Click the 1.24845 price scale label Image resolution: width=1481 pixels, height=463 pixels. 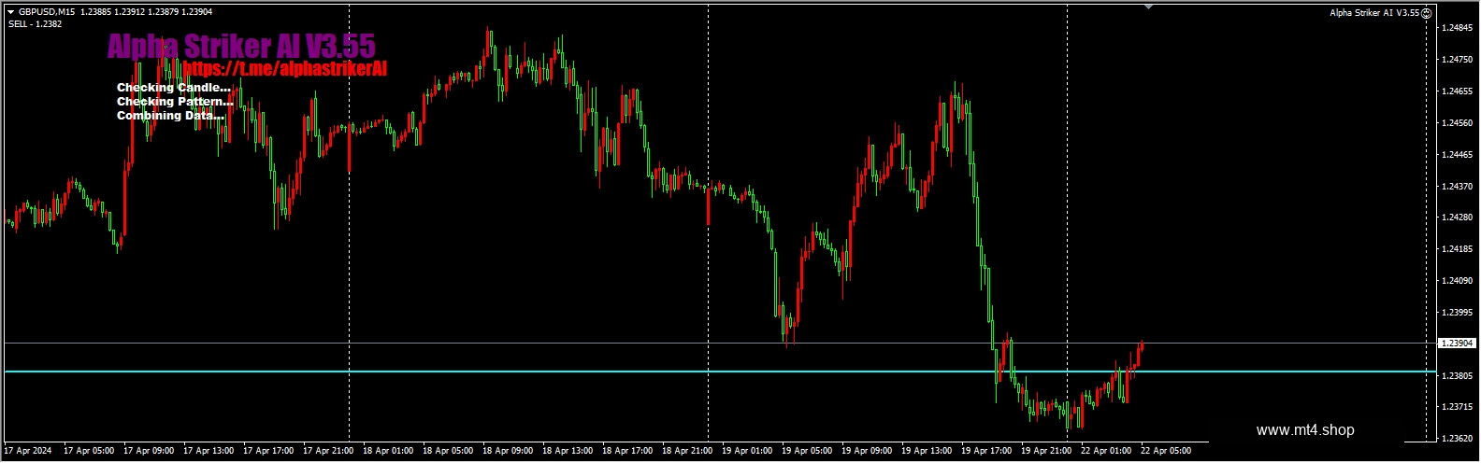pos(1457,28)
